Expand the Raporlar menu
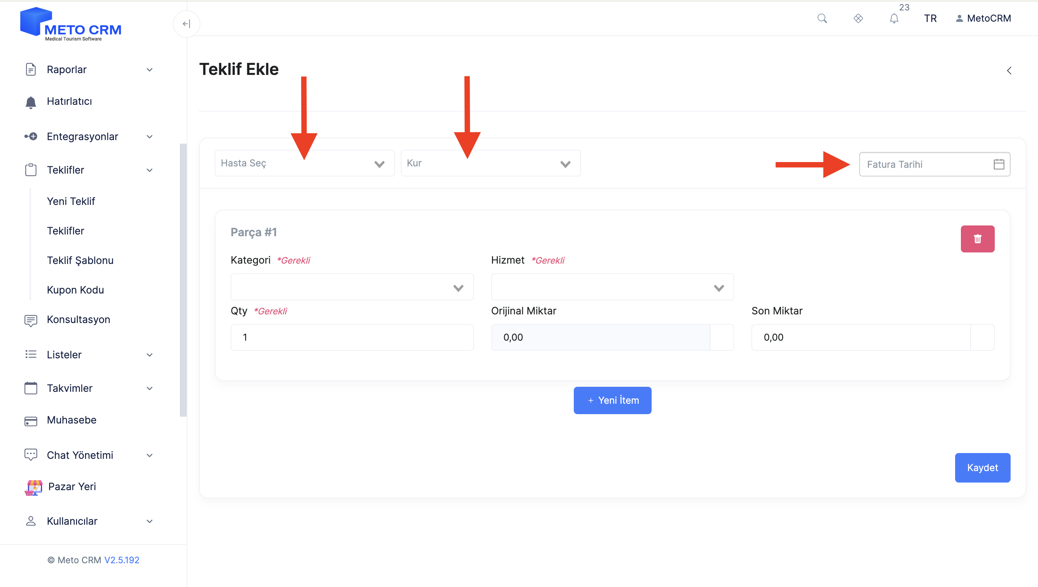The width and height of the screenshot is (1038, 587). (x=89, y=70)
